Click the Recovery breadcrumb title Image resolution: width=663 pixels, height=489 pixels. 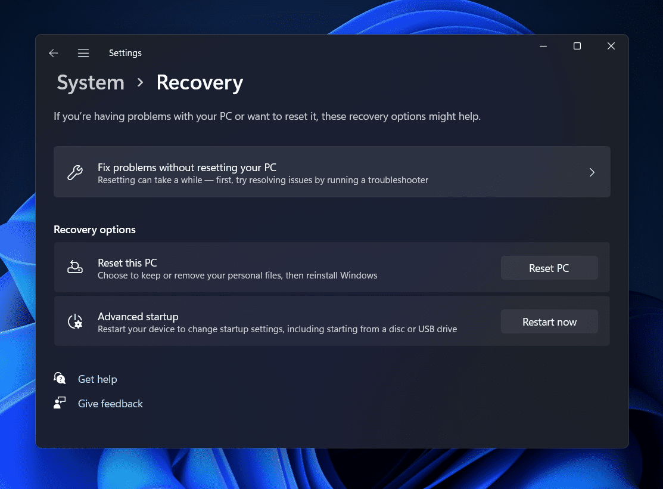coord(200,82)
